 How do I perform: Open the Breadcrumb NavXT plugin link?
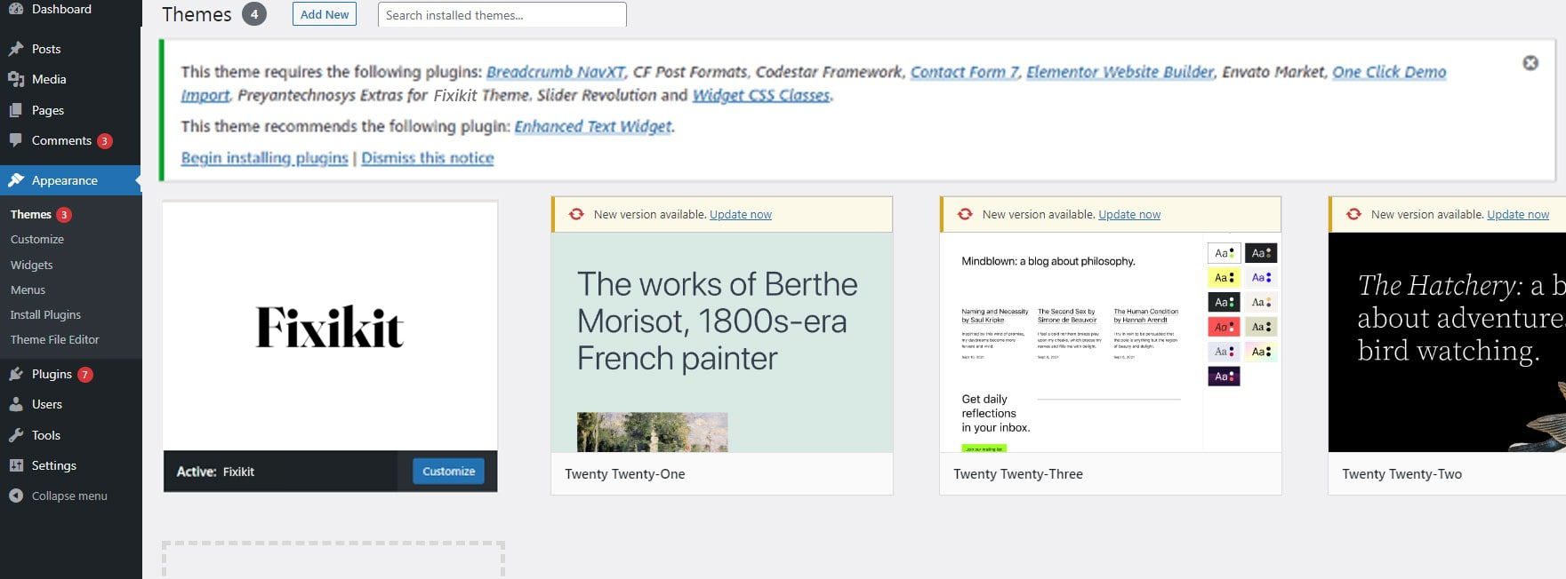point(556,72)
